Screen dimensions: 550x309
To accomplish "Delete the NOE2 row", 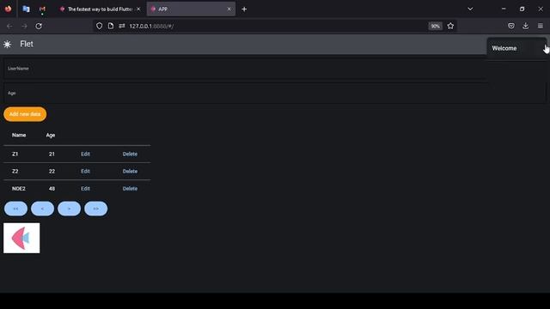I will pos(130,189).
